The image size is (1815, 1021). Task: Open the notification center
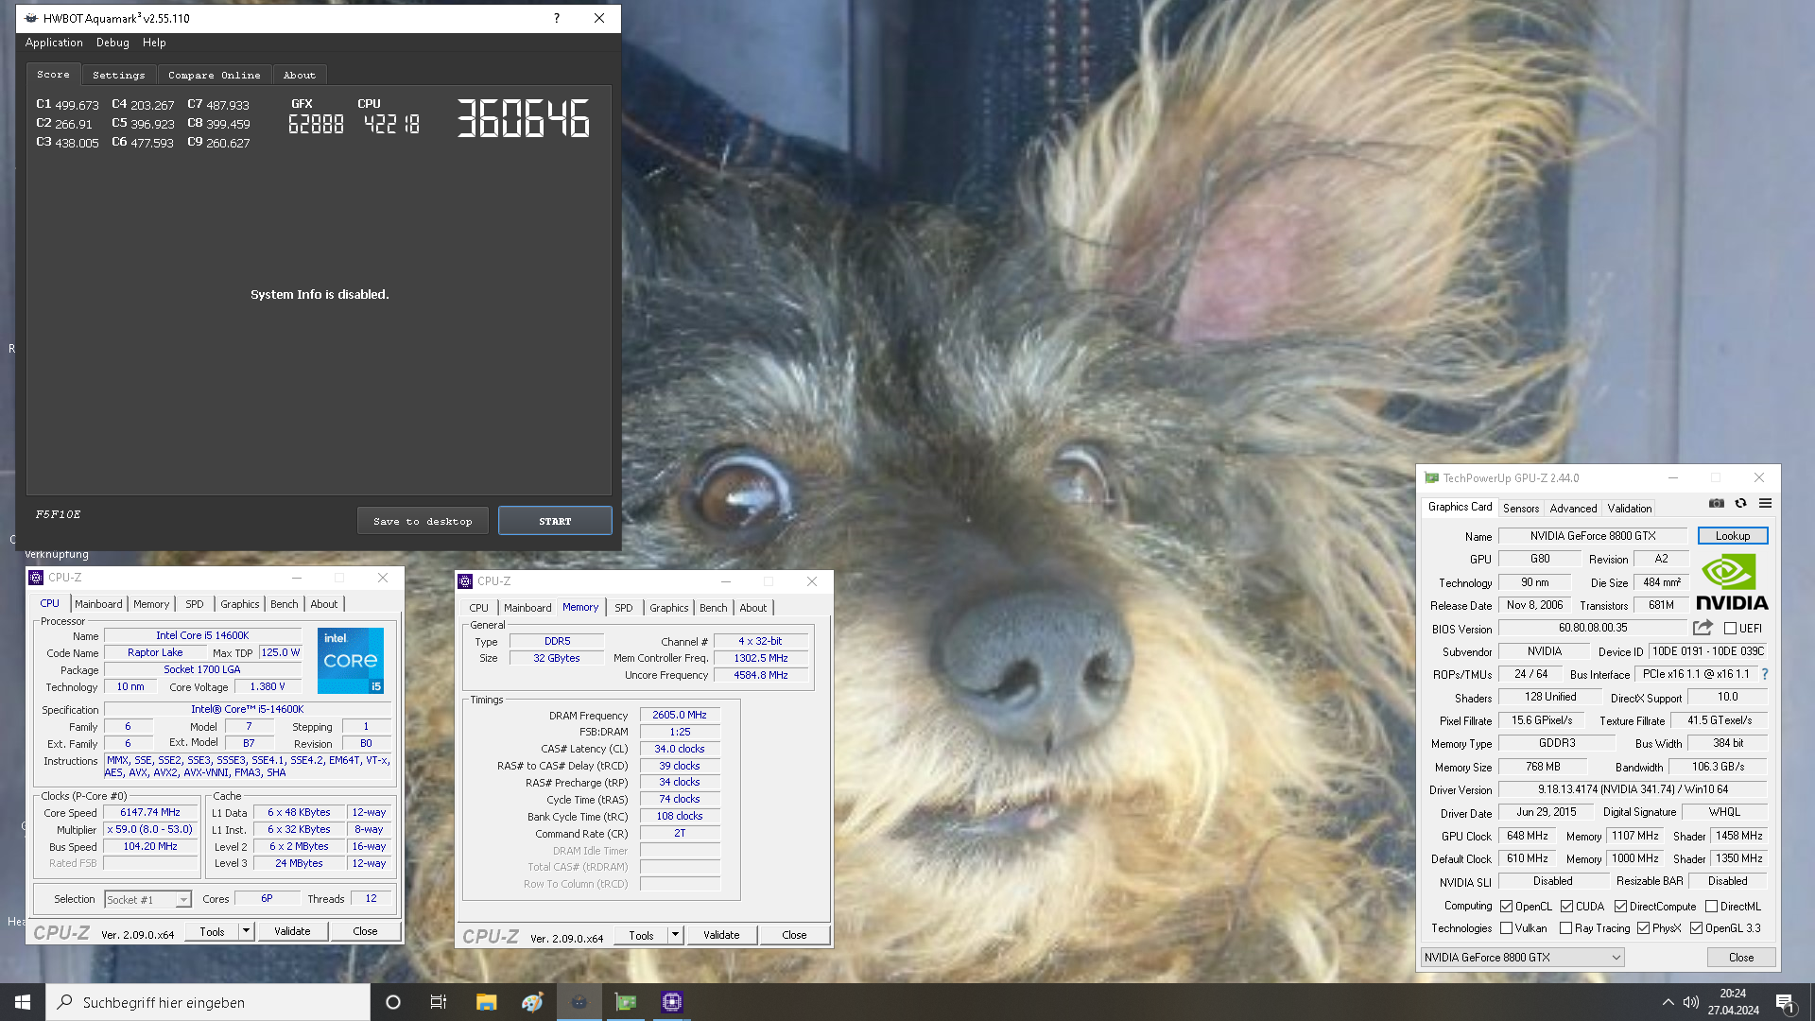[1785, 1002]
